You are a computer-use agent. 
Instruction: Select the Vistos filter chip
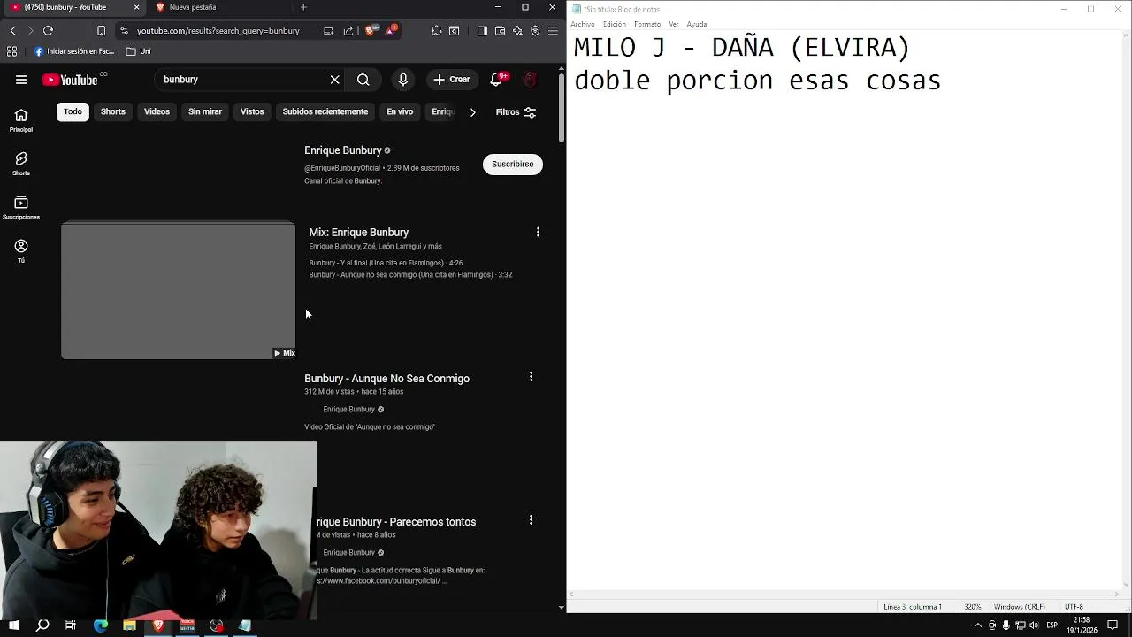tap(252, 111)
